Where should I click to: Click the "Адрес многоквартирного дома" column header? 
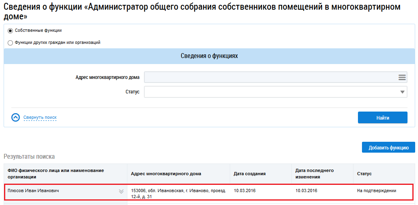(166, 174)
